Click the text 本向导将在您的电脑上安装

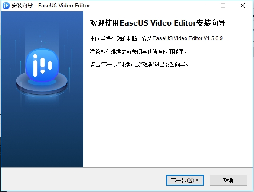coord(121,38)
